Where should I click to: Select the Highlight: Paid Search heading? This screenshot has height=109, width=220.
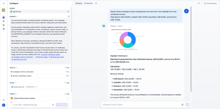point(119,56)
